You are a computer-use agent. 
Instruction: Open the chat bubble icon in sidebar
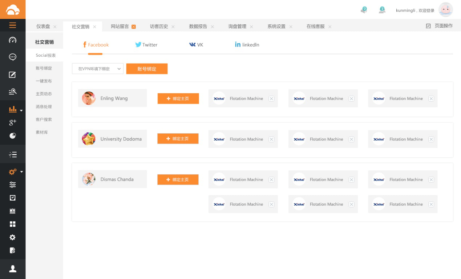point(13,57)
